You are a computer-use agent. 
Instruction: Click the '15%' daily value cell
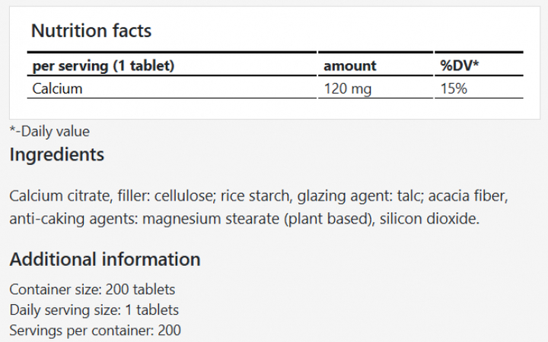454,89
